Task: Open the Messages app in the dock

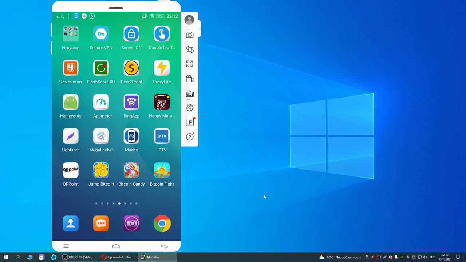Action: pos(101,223)
